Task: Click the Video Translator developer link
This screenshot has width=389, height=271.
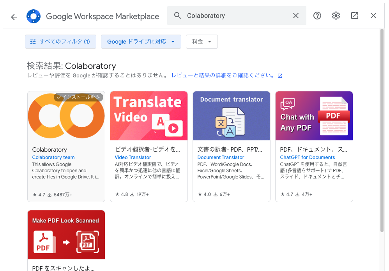Action: coord(133,157)
